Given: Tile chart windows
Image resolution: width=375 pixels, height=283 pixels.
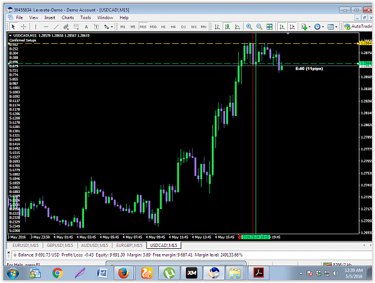Looking at the screenshot, I should tap(269, 26).
